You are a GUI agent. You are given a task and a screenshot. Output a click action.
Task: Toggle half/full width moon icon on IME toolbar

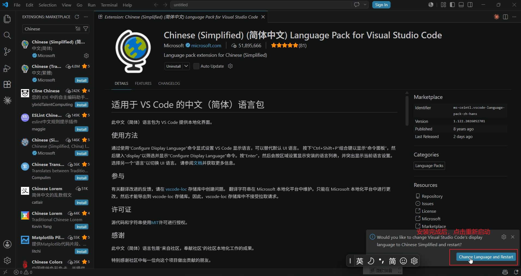click(371, 261)
